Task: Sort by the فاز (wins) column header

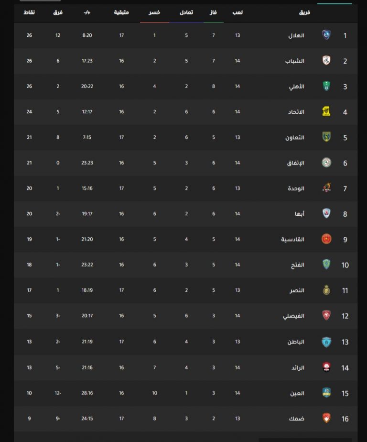Action: tap(213, 12)
